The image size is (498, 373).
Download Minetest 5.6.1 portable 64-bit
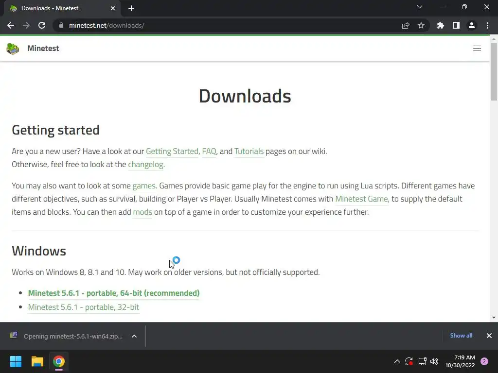tap(114, 293)
